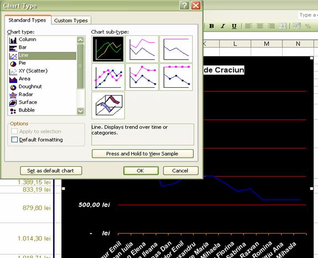Choose the Stacked Line sub-type thumbnail

point(142,49)
